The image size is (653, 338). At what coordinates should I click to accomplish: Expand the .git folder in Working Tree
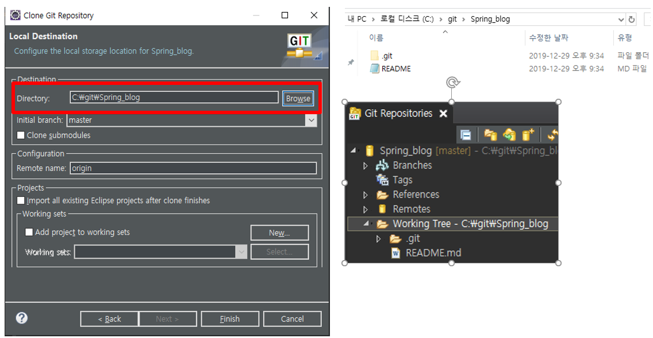tap(379, 239)
